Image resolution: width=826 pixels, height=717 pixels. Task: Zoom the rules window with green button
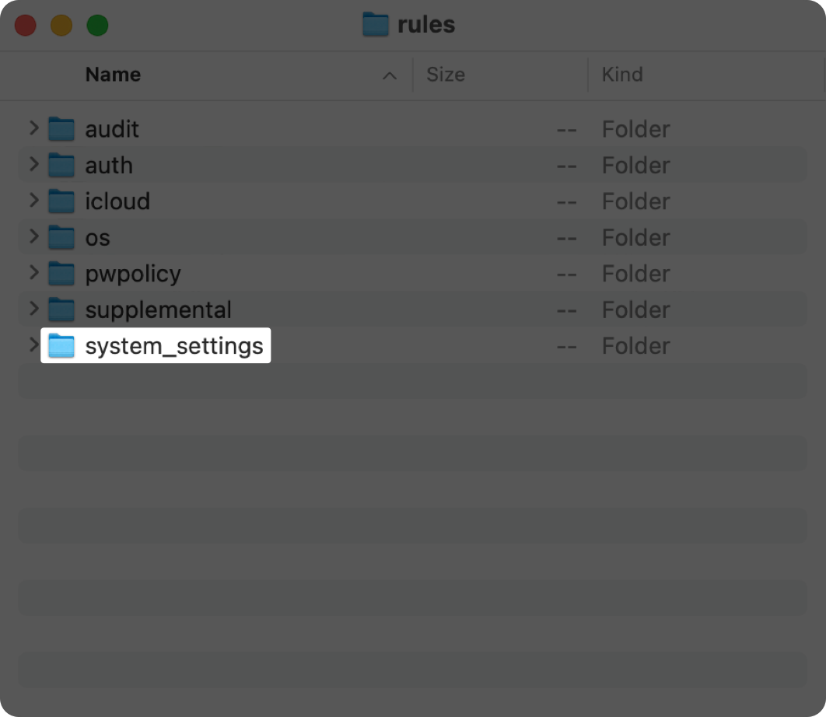pos(97,26)
